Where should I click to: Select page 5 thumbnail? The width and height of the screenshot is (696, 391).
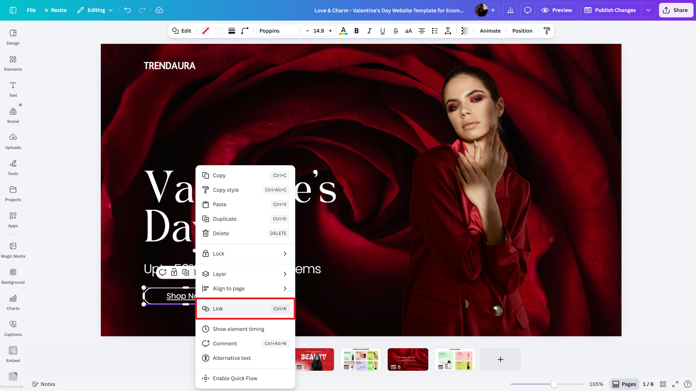click(408, 359)
